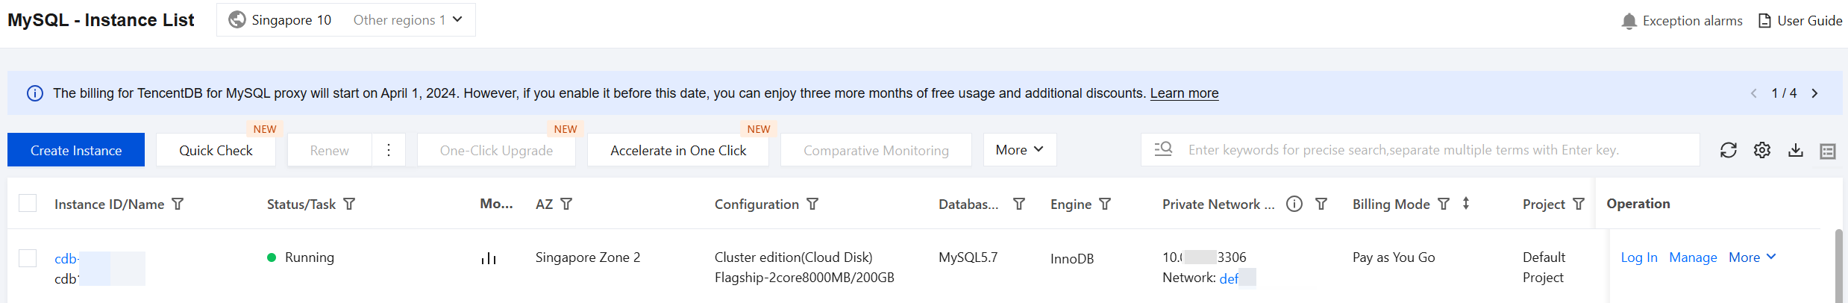
Task: Select the cdb instance row checkbox
Action: click(28, 258)
